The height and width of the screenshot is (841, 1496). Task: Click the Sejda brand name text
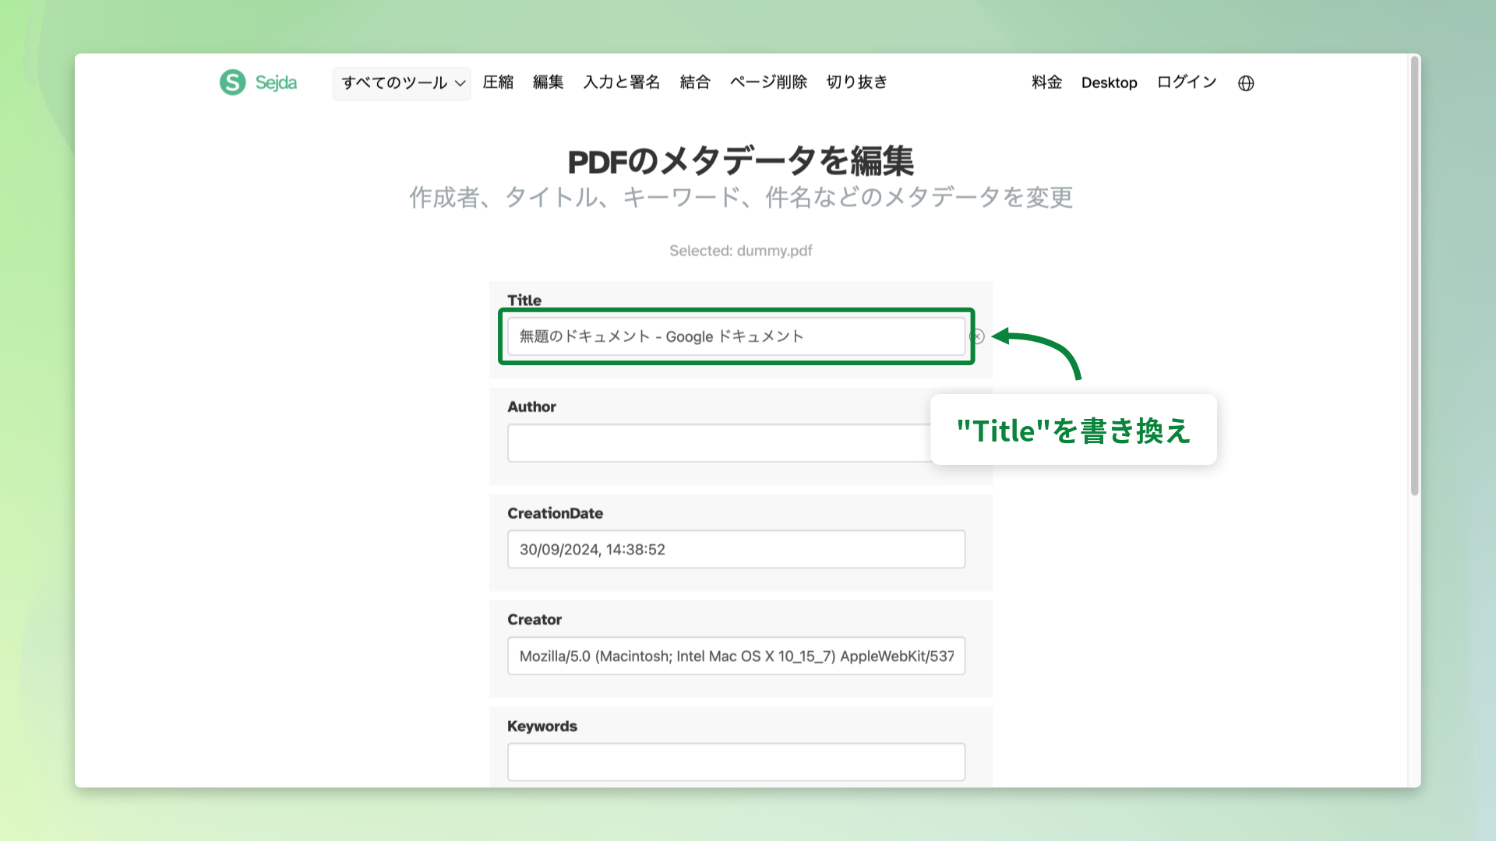click(x=276, y=83)
